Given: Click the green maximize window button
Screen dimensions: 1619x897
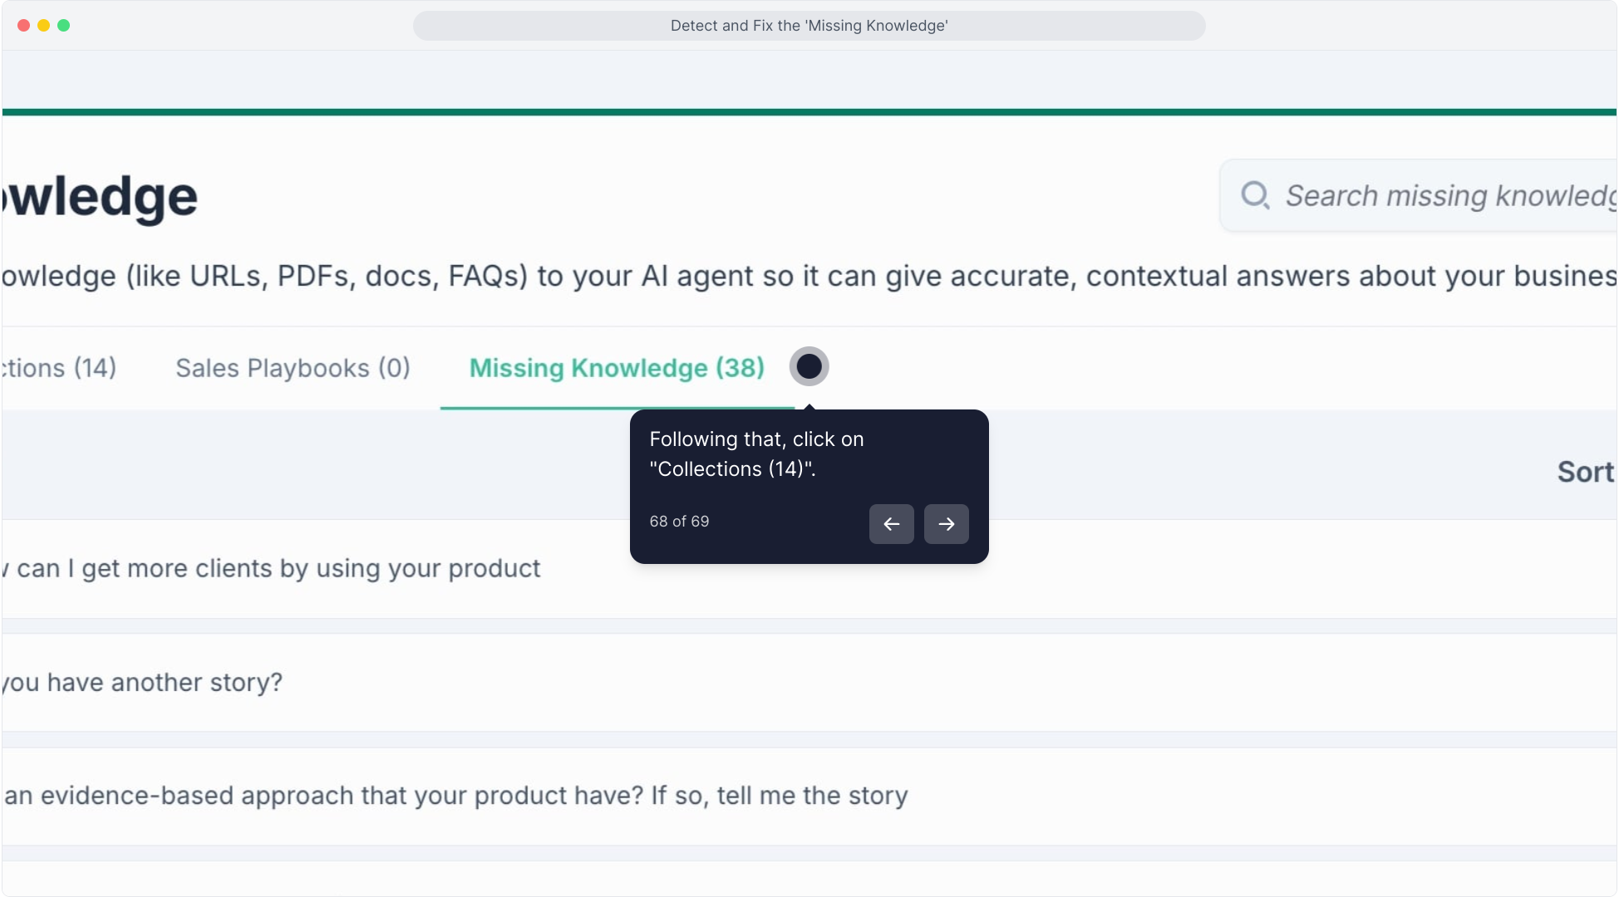Looking at the screenshot, I should tap(64, 26).
